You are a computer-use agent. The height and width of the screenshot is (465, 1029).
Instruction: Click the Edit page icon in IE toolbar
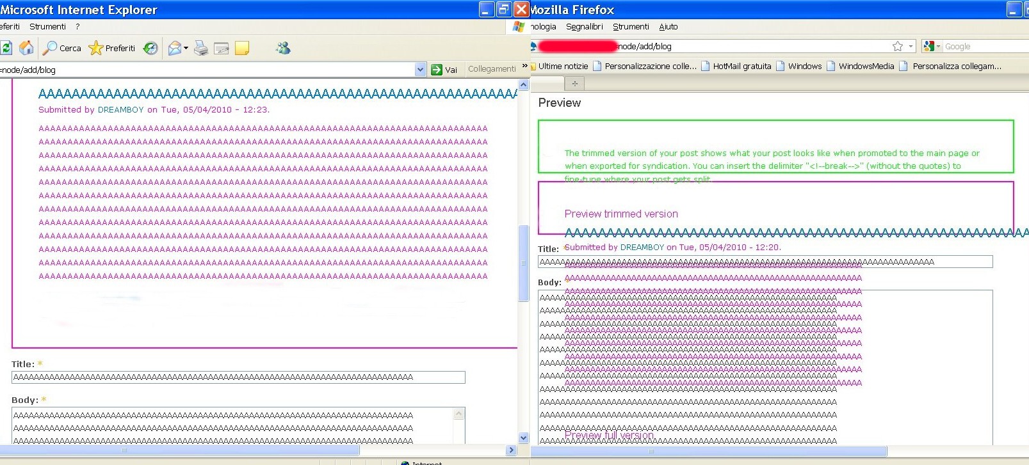click(x=222, y=48)
